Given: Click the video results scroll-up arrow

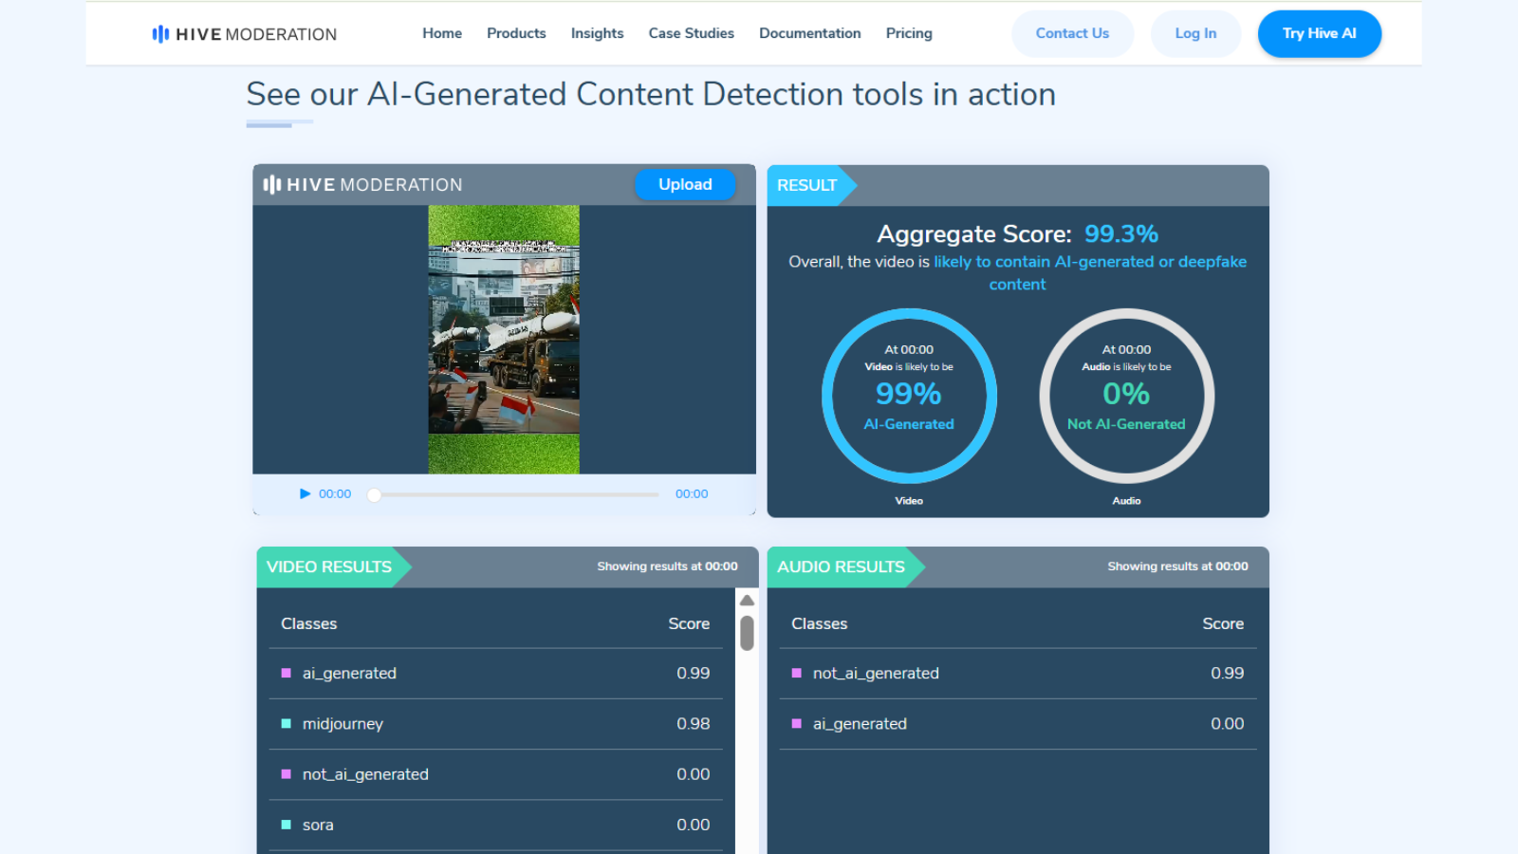Looking at the screenshot, I should (x=748, y=601).
